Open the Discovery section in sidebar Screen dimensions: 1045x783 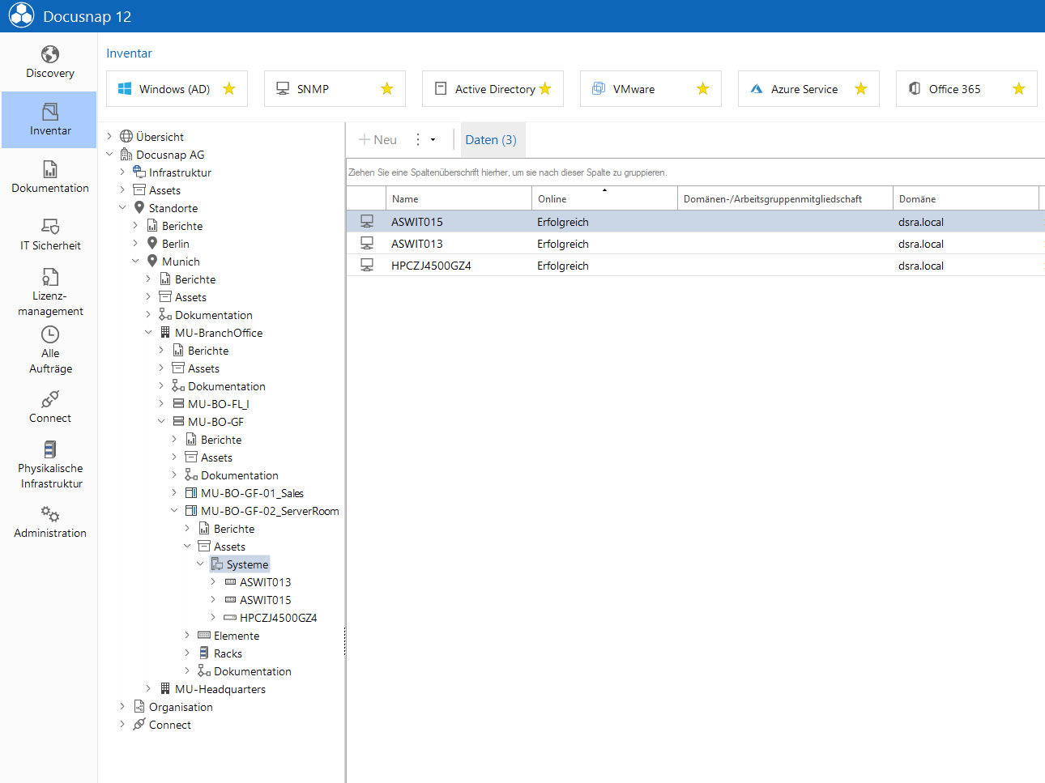pyautogui.click(x=50, y=62)
